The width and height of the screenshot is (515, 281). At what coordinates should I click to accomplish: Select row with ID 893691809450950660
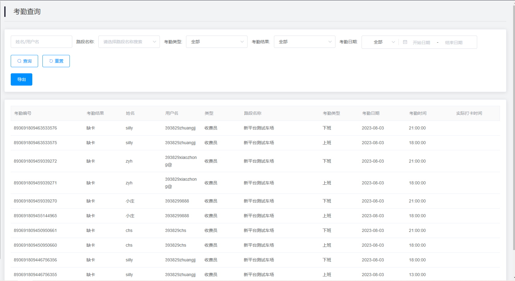[x=35, y=245]
